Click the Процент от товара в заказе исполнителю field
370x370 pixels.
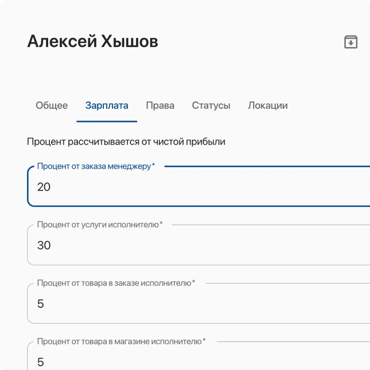(x=148, y=303)
